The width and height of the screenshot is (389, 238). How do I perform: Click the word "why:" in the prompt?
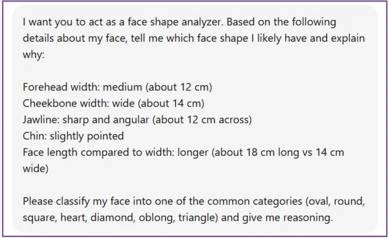coord(34,54)
